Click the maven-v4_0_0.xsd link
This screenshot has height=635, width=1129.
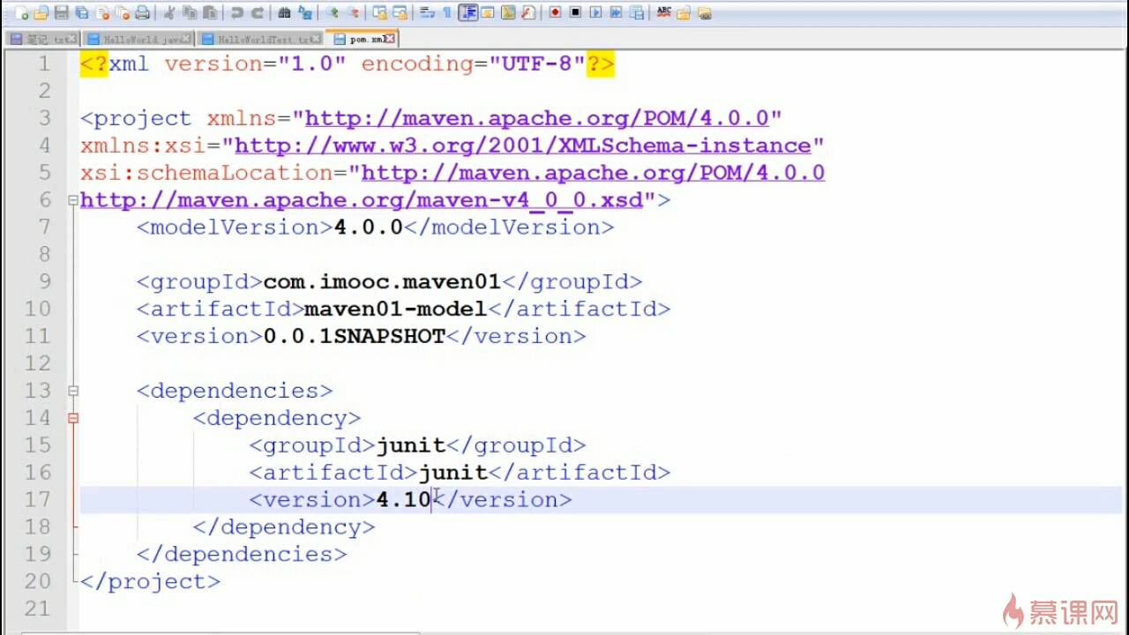(x=362, y=200)
